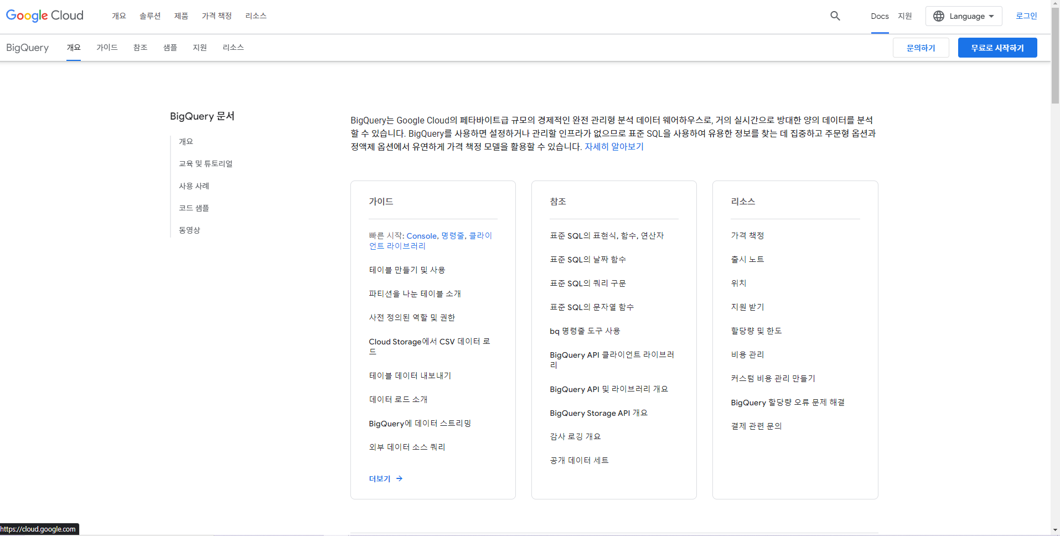The height and width of the screenshot is (536, 1060).
Task: Click the 자세히 알아보기 link
Action: coord(614,147)
